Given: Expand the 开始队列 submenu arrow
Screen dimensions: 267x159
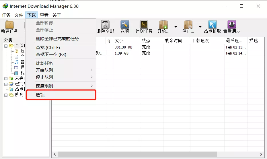Looking at the screenshot, I should click(92, 70).
